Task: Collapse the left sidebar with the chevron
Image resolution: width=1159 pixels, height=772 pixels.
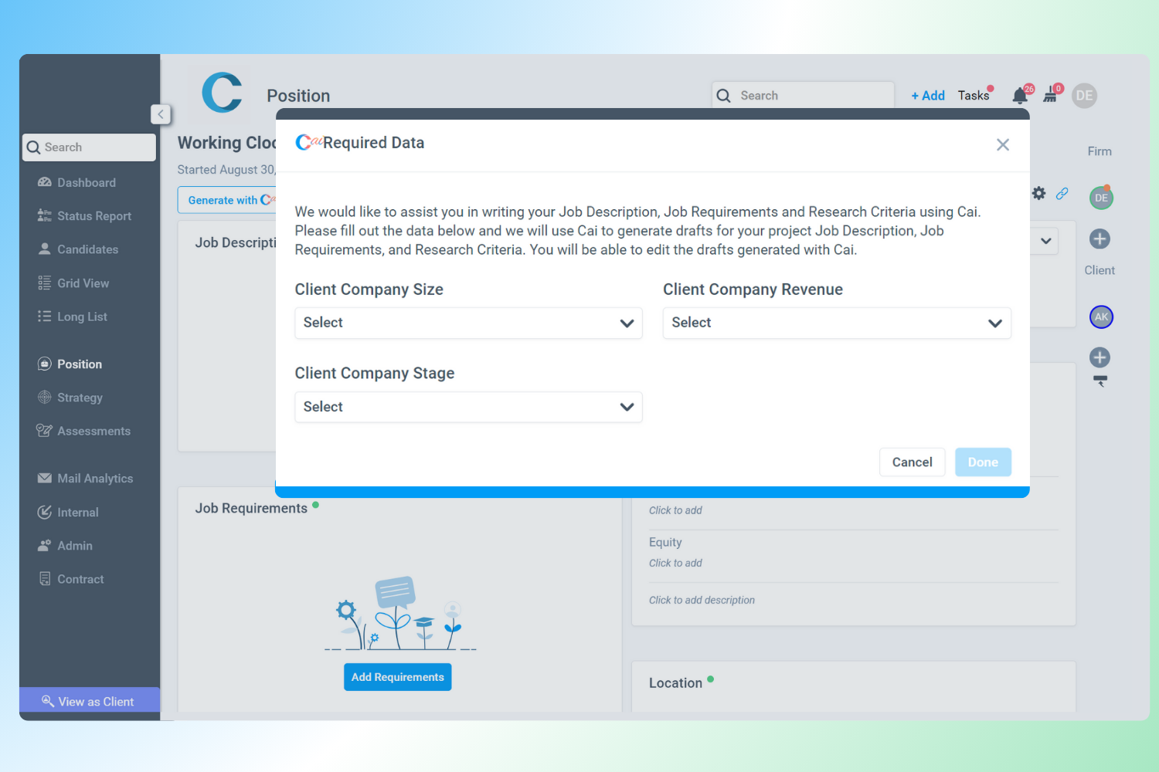Action: coord(161,114)
